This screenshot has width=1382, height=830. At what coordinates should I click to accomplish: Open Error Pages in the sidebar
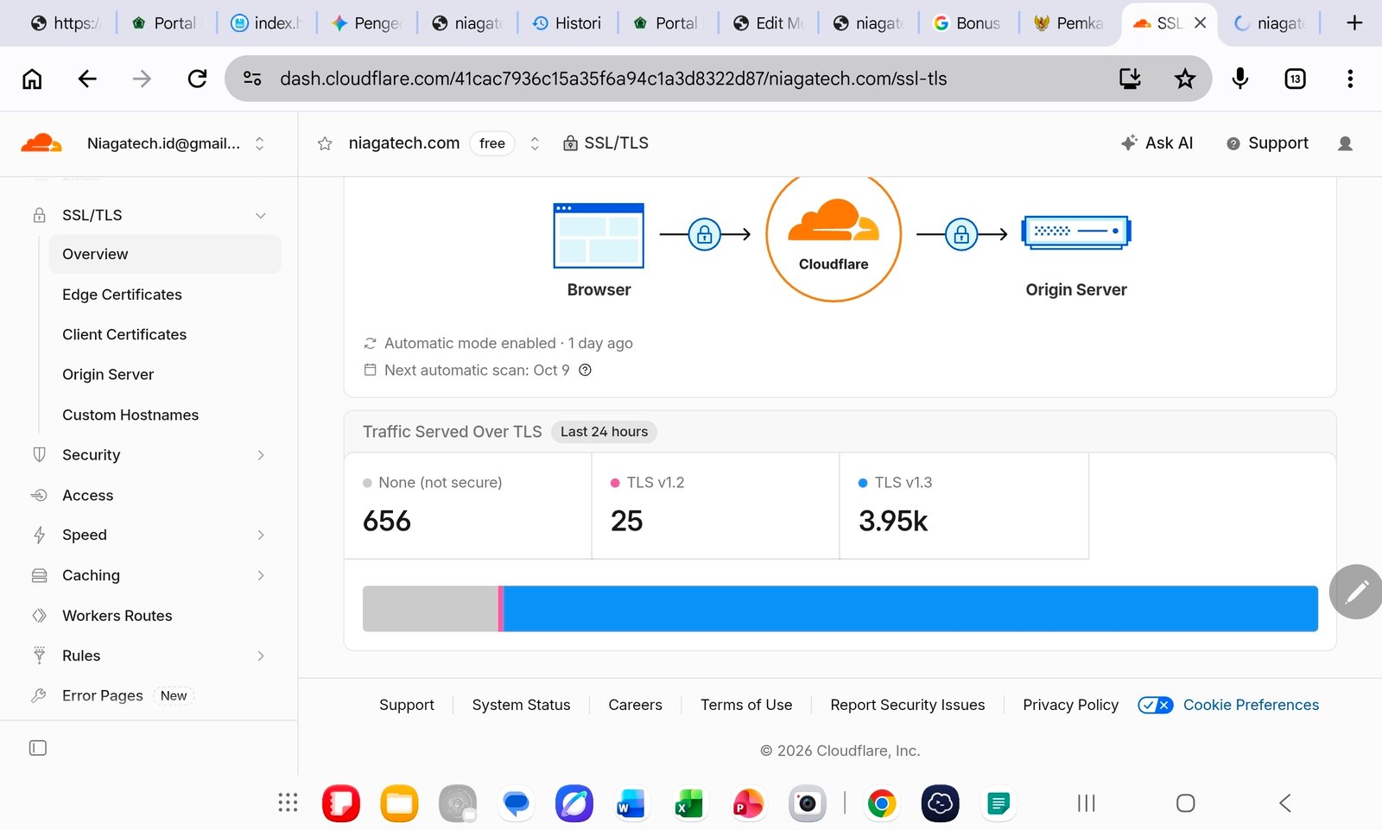pos(103,696)
